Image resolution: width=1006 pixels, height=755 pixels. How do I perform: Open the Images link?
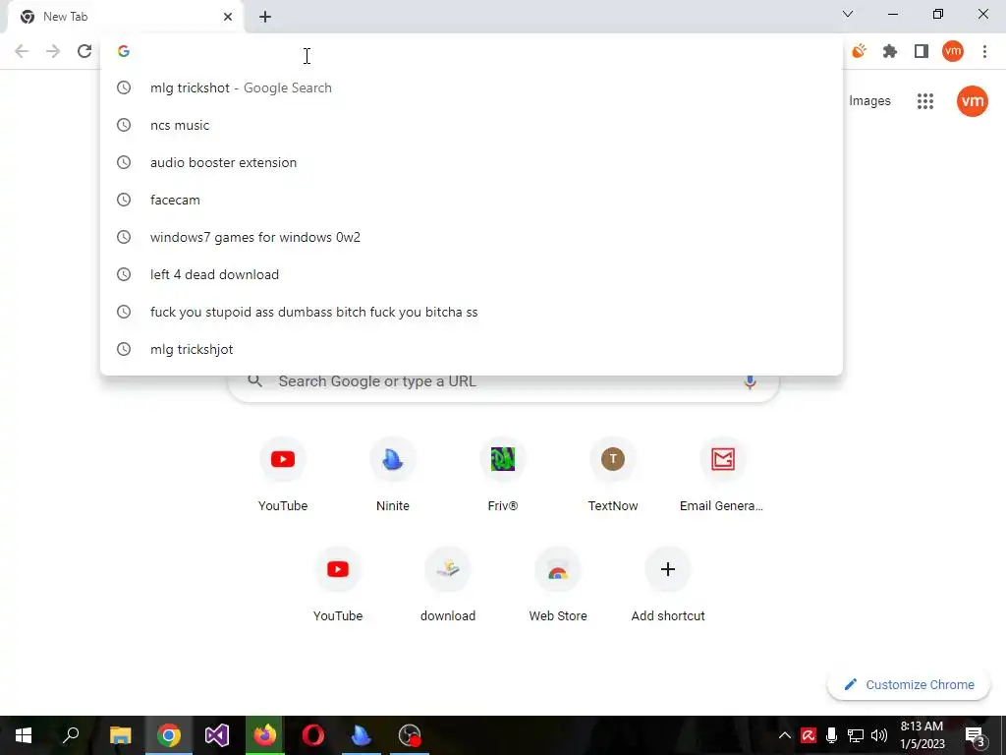869,101
